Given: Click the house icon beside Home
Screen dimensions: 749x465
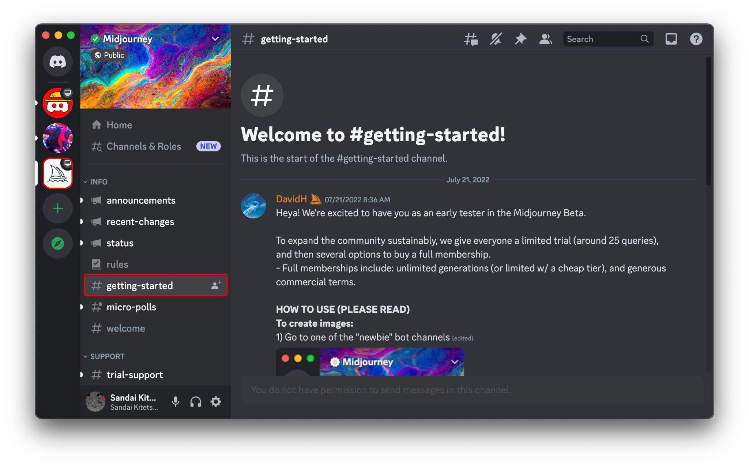Looking at the screenshot, I should click(x=96, y=125).
